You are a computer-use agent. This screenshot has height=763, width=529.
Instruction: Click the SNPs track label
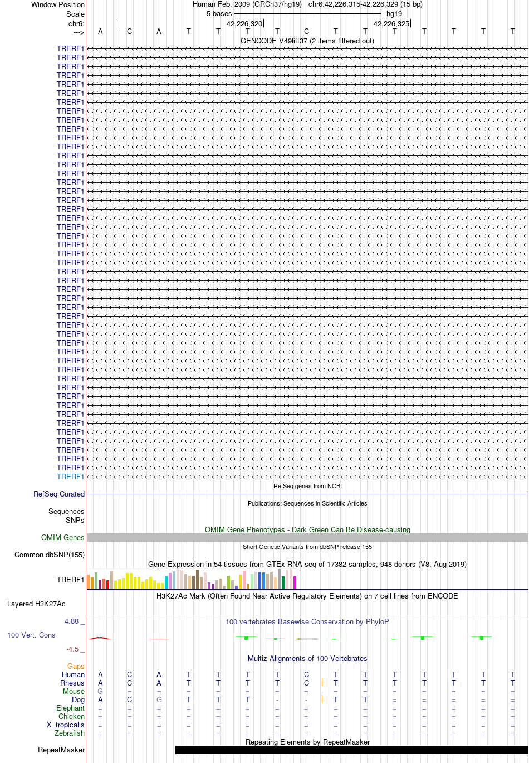tap(75, 520)
